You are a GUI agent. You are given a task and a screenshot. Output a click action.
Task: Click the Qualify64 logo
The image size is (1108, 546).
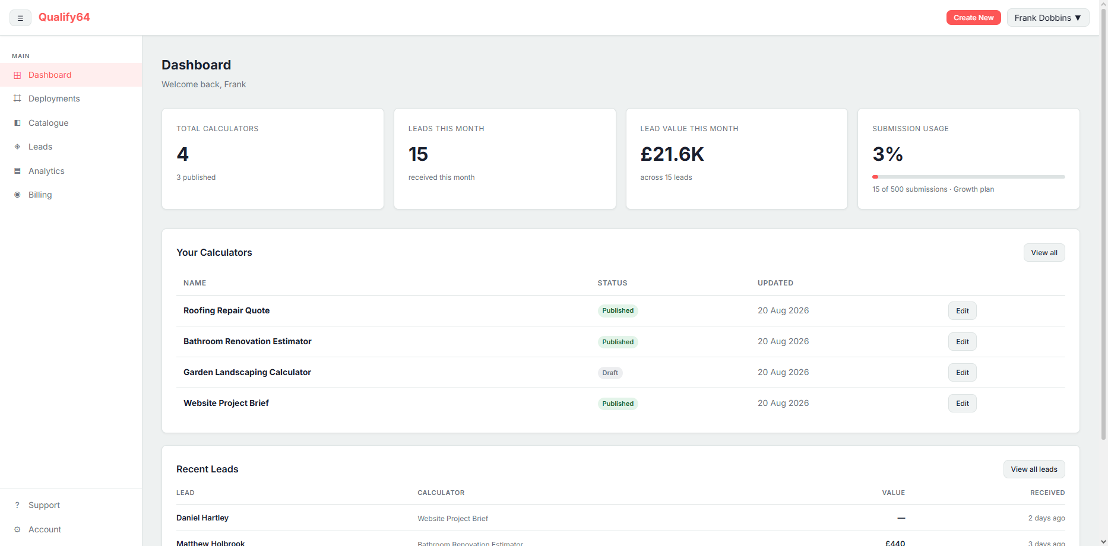coord(64,17)
